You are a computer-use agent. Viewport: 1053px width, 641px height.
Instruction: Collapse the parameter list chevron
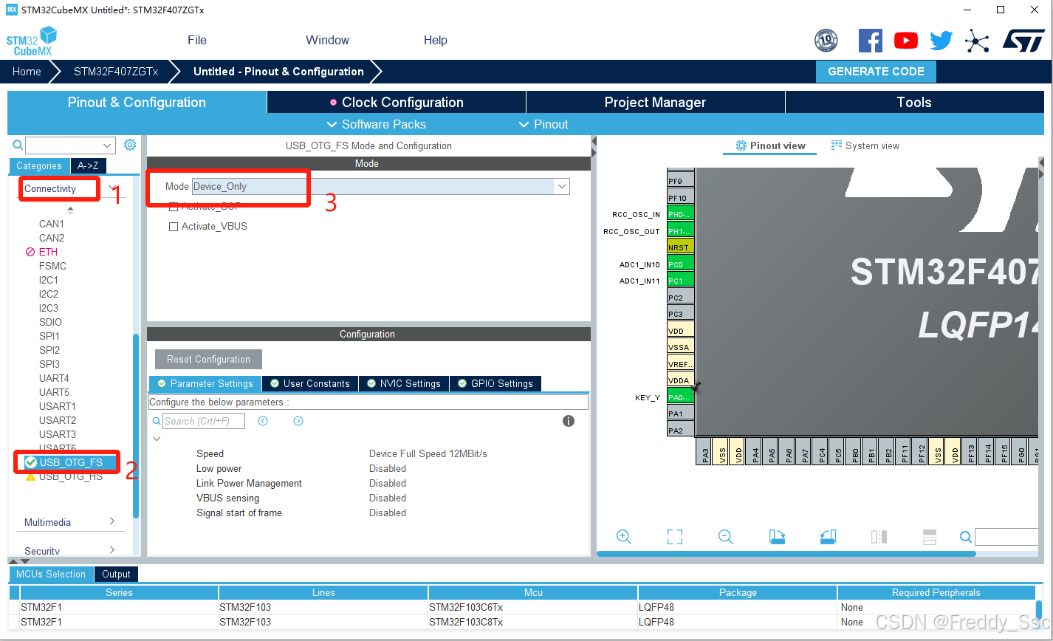[157, 439]
